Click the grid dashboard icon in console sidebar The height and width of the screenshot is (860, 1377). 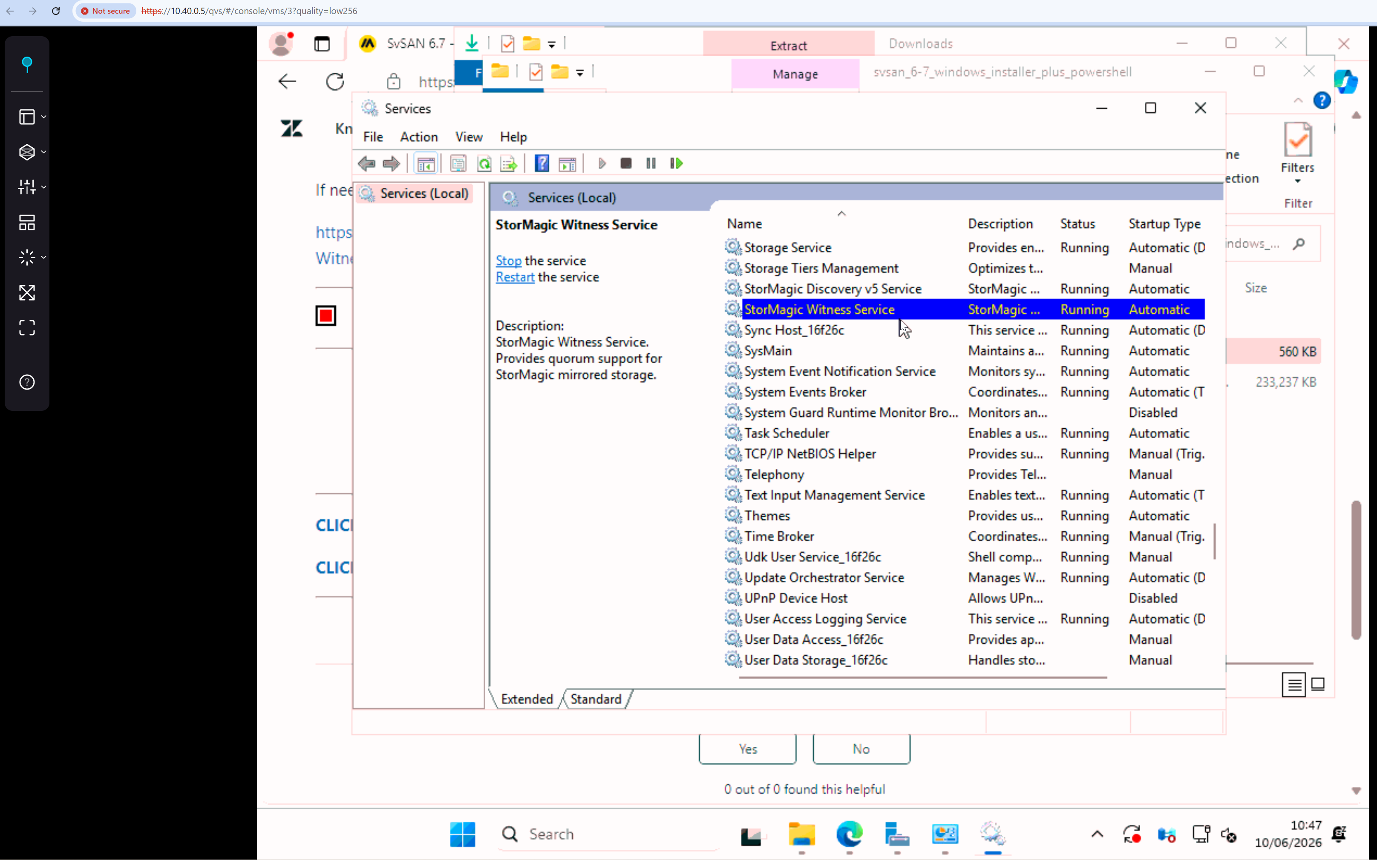coord(27,222)
